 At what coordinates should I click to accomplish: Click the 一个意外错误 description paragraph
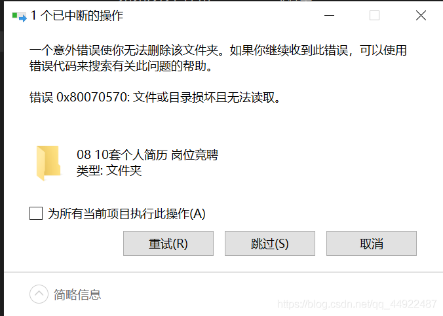[218, 58]
